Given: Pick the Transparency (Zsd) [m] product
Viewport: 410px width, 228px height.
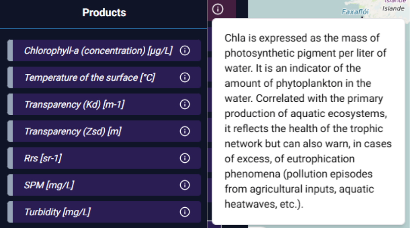Looking at the screenshot, I should (x=73, y=131).
